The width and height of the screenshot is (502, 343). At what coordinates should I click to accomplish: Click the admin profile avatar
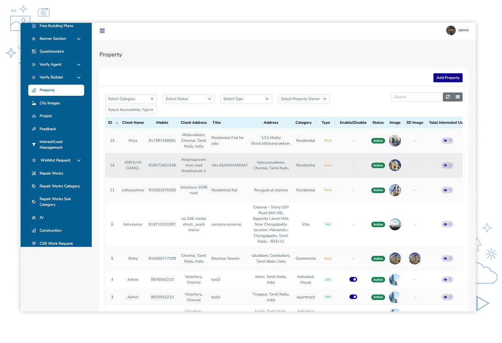451,30
